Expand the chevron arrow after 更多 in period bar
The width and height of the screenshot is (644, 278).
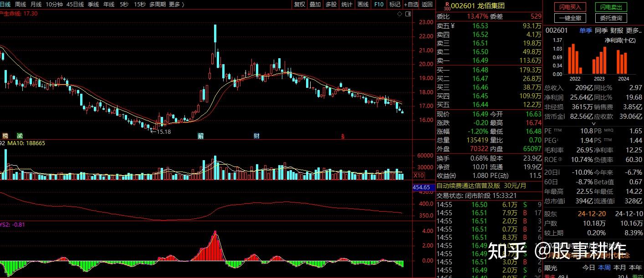point(183,5)
